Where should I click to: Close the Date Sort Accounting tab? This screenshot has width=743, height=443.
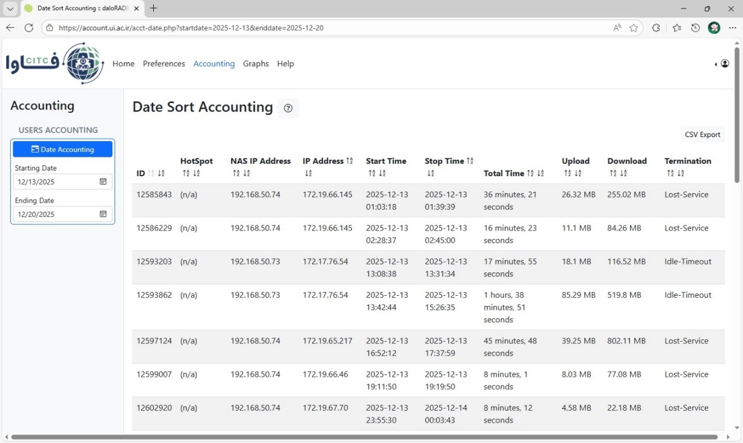click(136, 9)
